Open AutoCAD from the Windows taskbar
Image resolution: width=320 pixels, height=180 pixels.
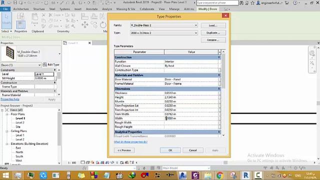(x=182, y=175)
